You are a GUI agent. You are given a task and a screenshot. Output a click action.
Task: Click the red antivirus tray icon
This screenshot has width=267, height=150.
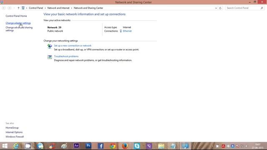(x=223, y=146)
